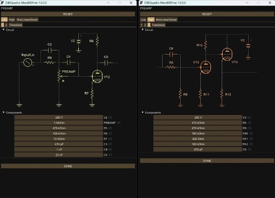Click the C6 capacitor symbol
Screen dimensions: 275x198
(x=171, y=54)
